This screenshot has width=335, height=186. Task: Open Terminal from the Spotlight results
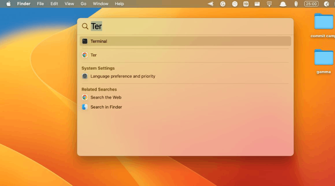pyautogui.click(x=99, y=41)
